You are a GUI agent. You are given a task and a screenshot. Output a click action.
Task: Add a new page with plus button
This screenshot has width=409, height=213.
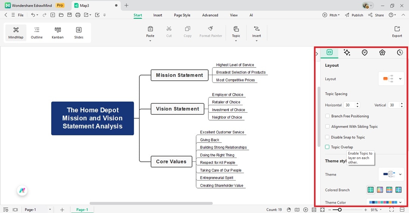pos(62,210)
